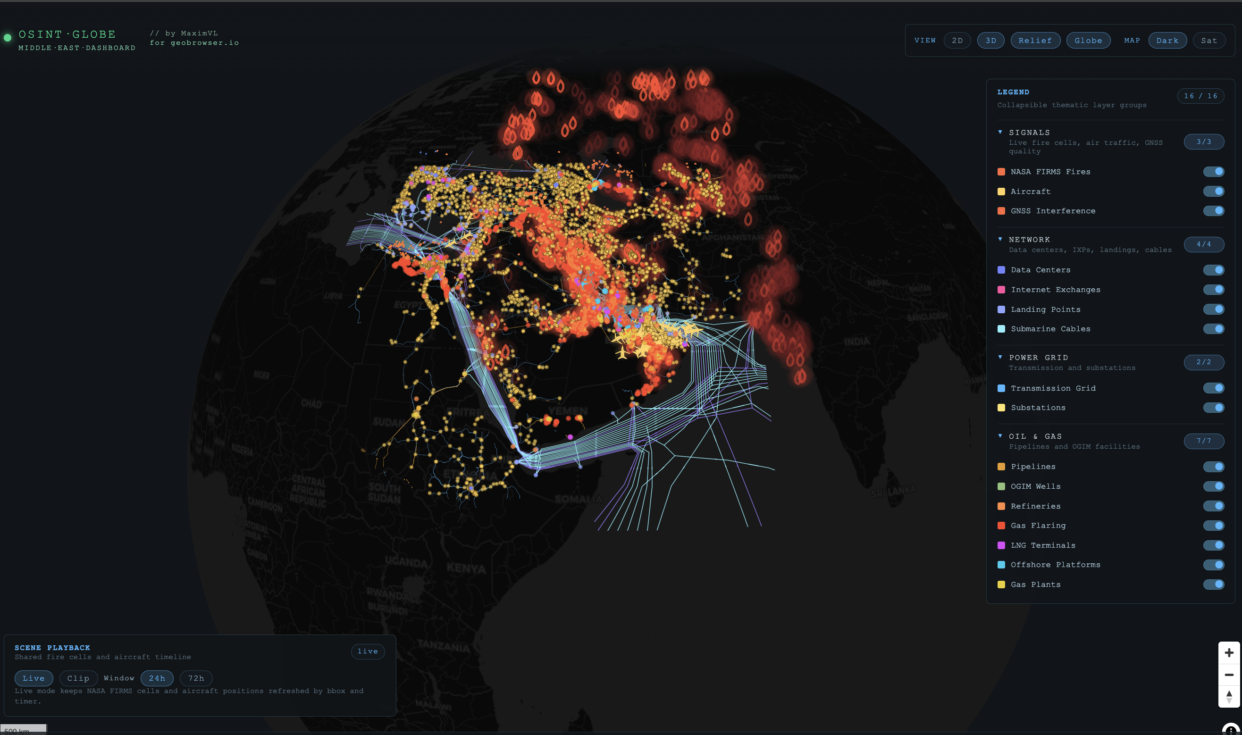1242x735 pixels.
Task: Click the Submarine Cables cyan swatch
Action: 1001,329
